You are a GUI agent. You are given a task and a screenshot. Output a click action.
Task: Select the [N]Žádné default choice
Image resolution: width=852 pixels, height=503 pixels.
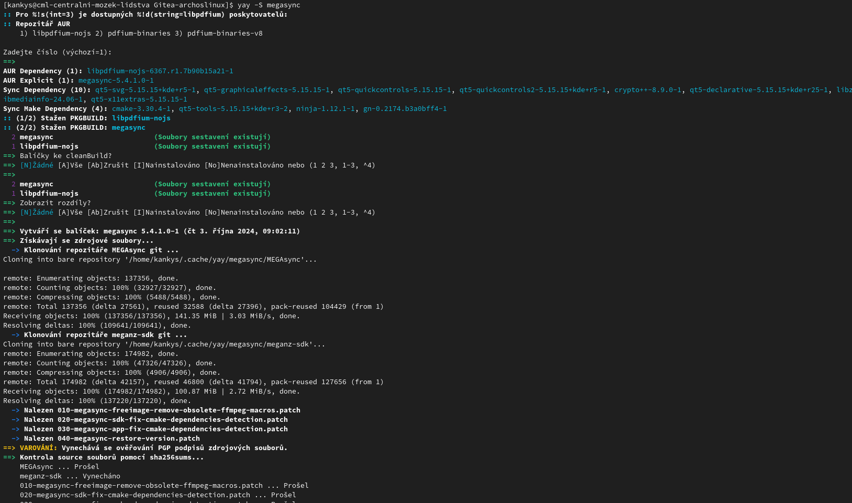(36, 165)
